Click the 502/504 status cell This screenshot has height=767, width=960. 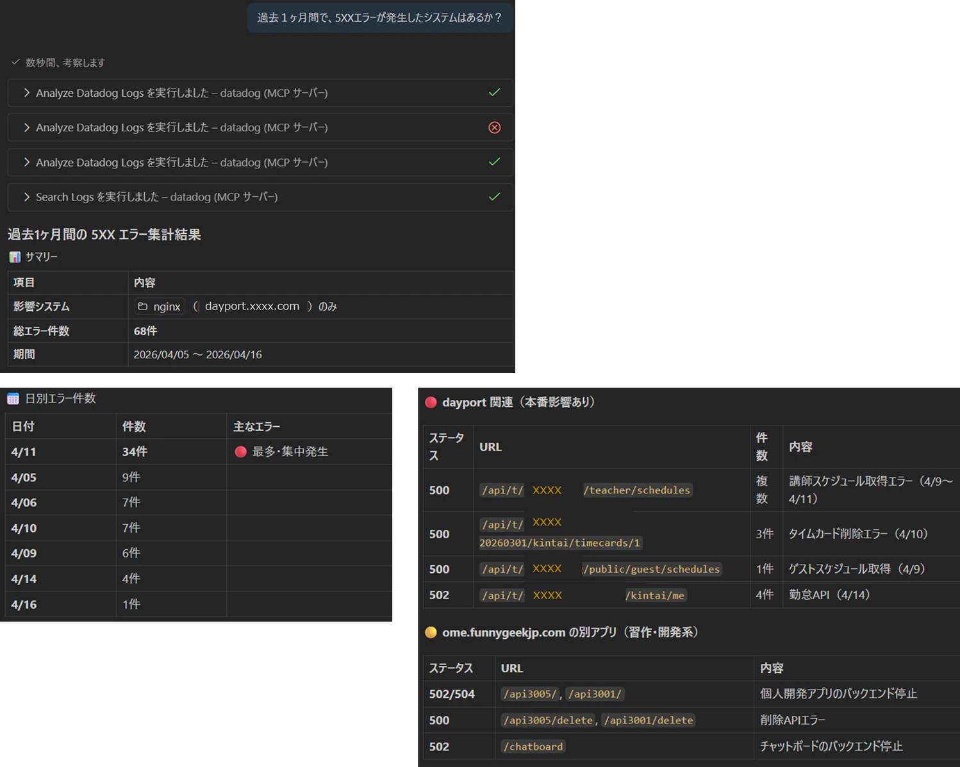459,694
